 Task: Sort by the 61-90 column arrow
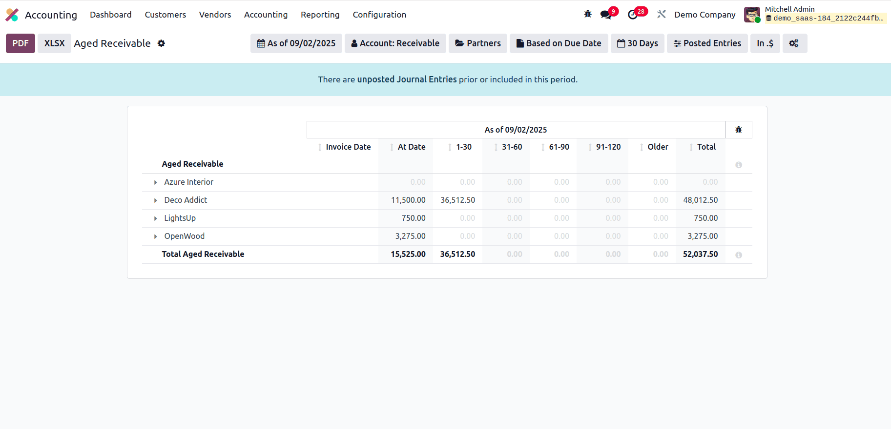tap(543, 147)
